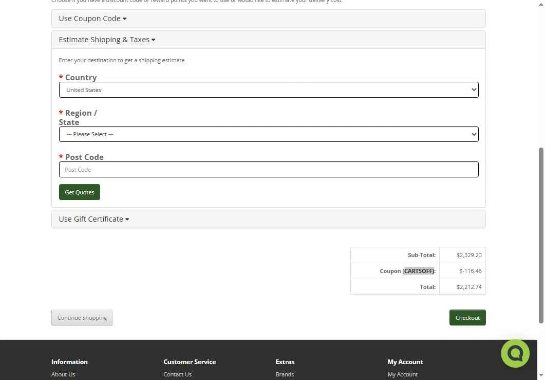Screen dimensions: 545x380
Task: Click the highlighted CART5OFF coupon code text
Action: pos(419,271)
